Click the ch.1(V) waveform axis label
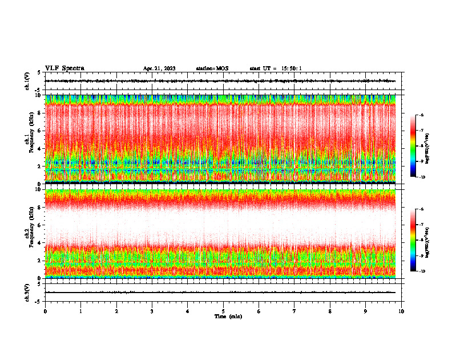This screenshot has height=349, width=452. tap(27, 81)
